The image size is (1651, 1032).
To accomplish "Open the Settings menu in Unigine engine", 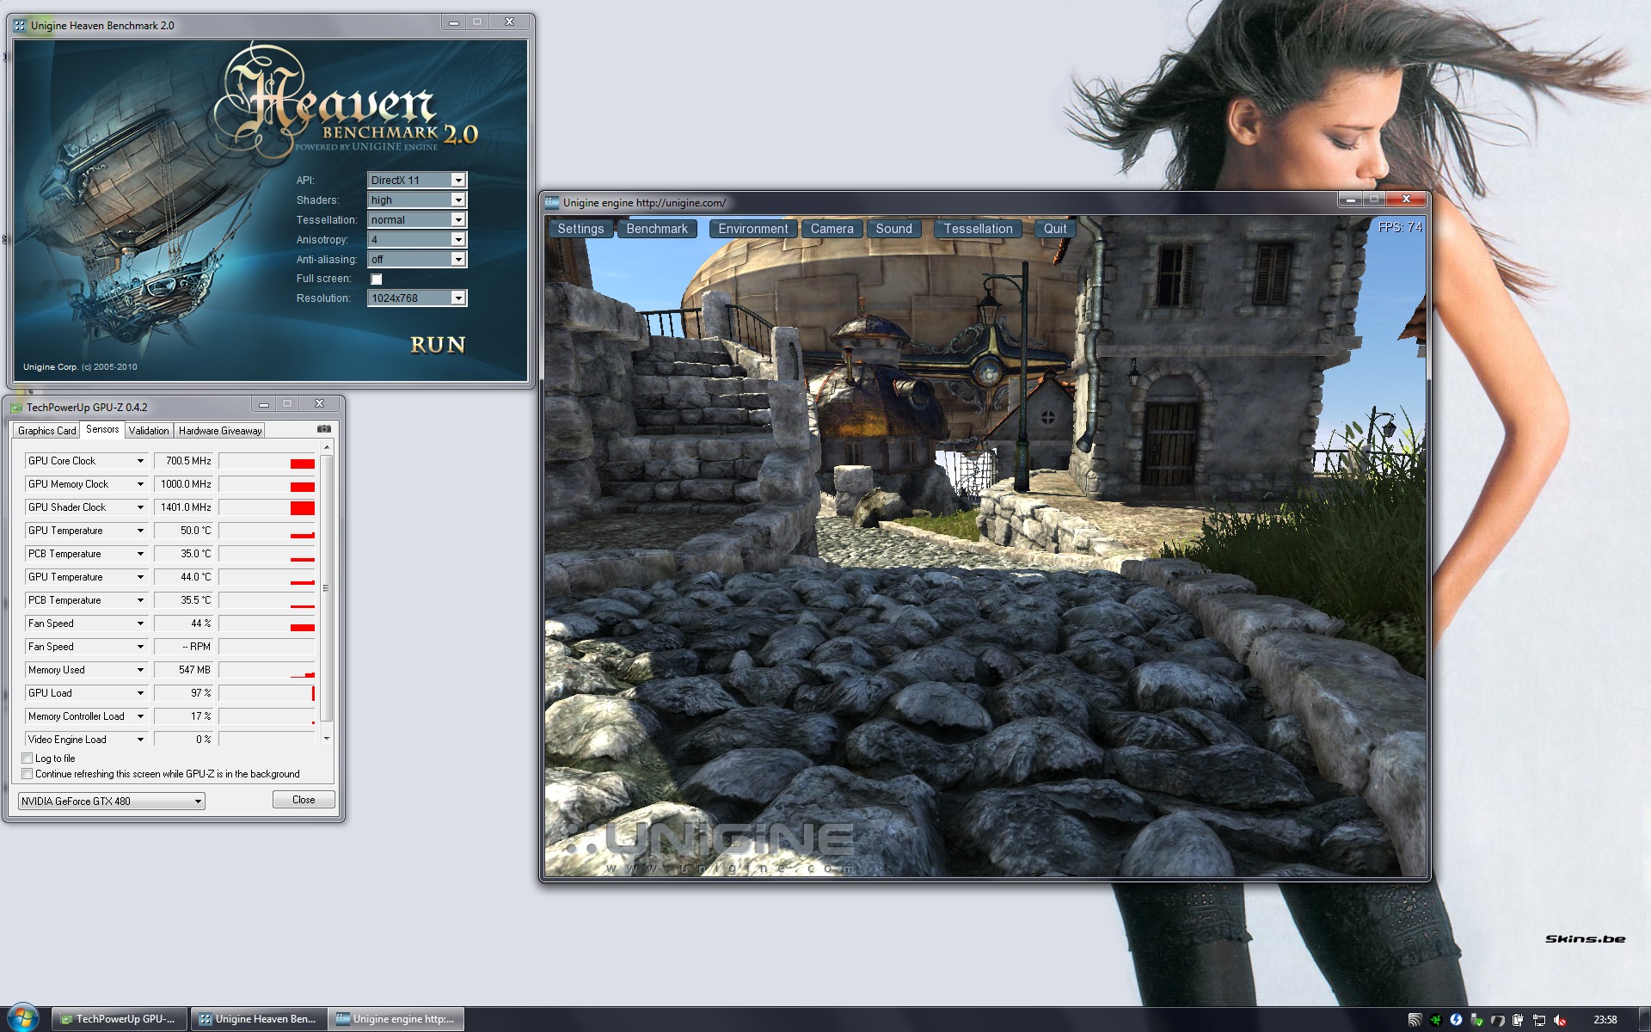I will pyautogui.click(x=580, y=229).
